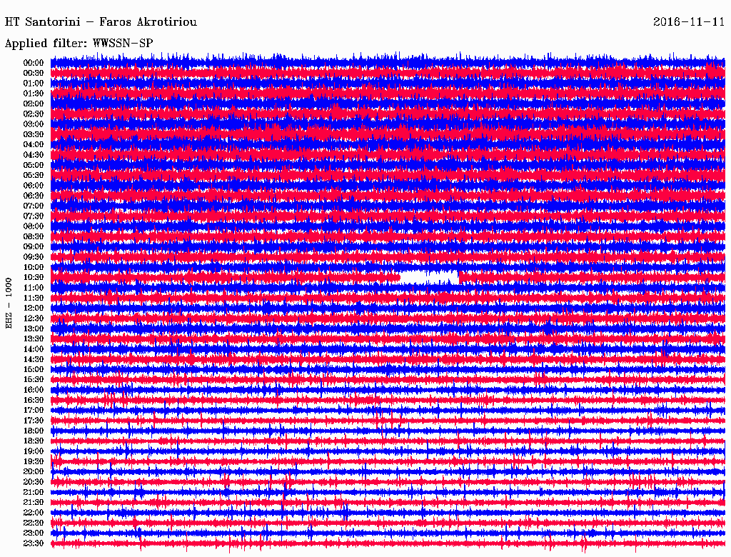
Task: Click the vertical axis label 'EHZ – 1000'
Action: click(9, 303)
